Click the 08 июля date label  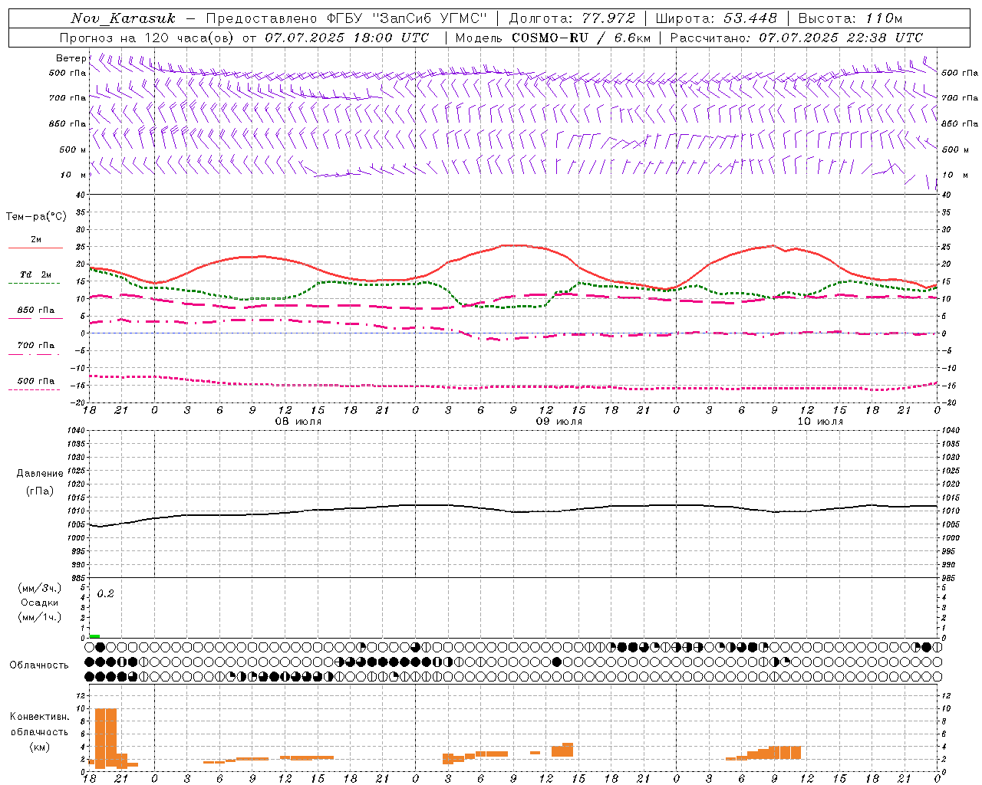tap(298, 422)
